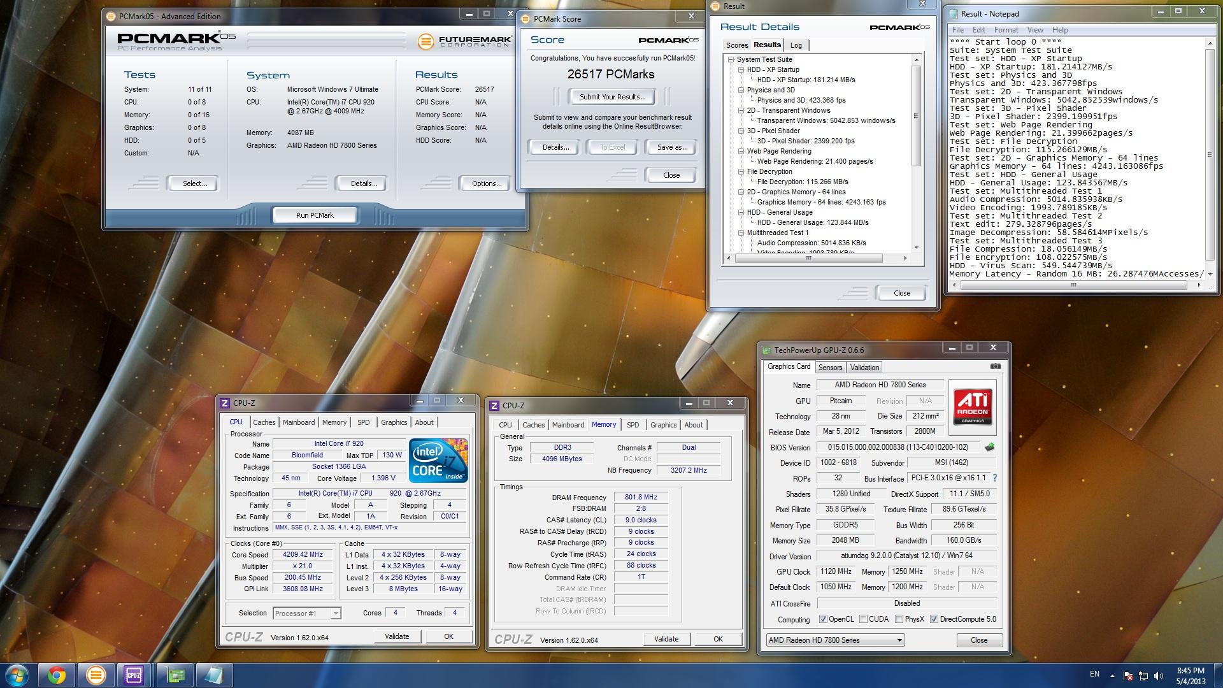Click the GPU-Z title bar icon
This screenshot has height=688, width=1223.
(x=766, y=350)
